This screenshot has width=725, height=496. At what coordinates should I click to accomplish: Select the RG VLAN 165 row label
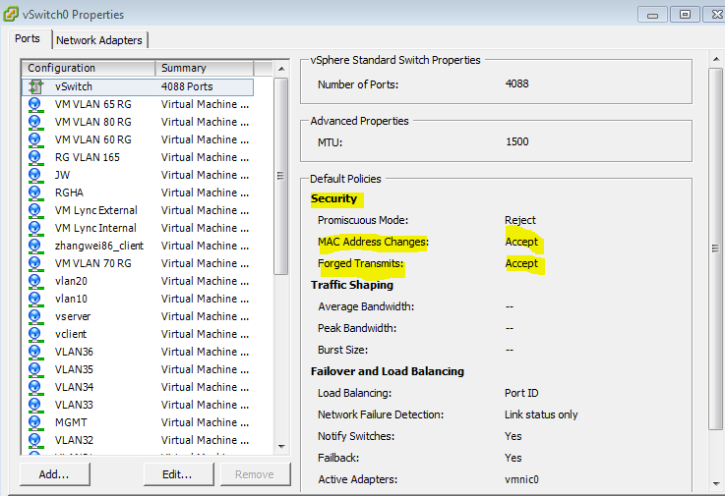87,157
